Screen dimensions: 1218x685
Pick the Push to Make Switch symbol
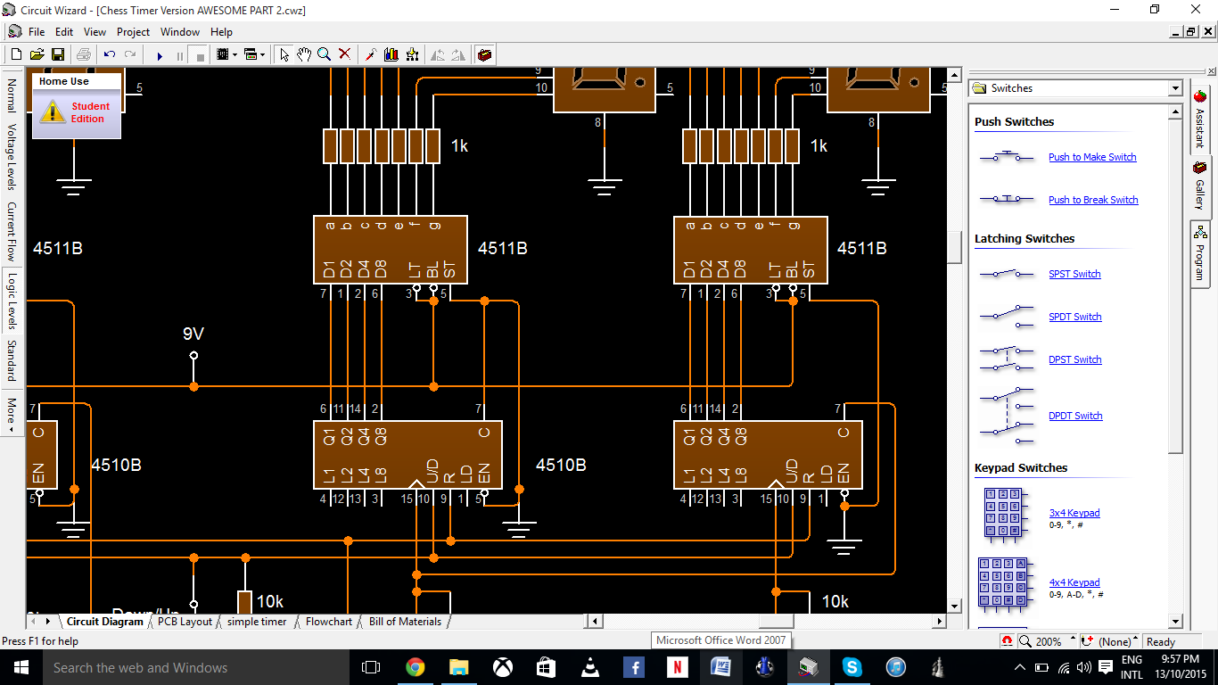pos(1008,156)
